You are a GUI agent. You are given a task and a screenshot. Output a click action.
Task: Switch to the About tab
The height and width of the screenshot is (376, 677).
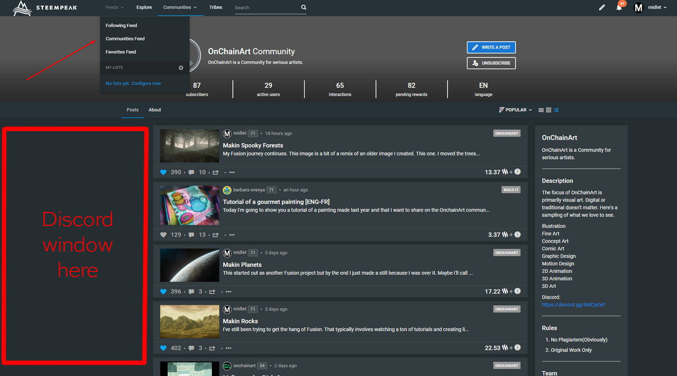[x=154, y=110]
